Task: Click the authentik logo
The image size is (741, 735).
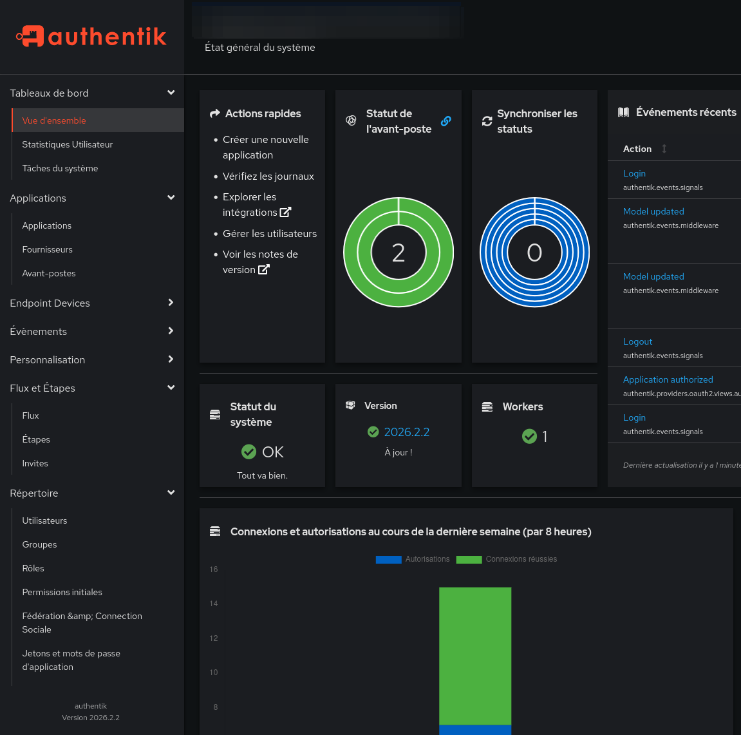Action: (x=90, y=36)
